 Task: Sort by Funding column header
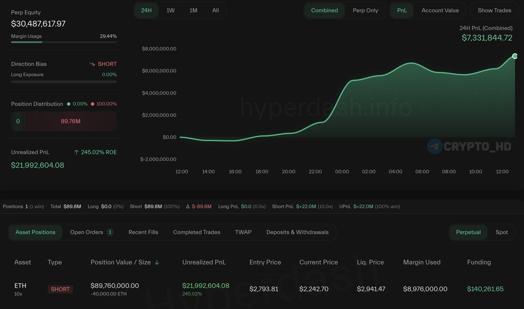pos(479,262)
